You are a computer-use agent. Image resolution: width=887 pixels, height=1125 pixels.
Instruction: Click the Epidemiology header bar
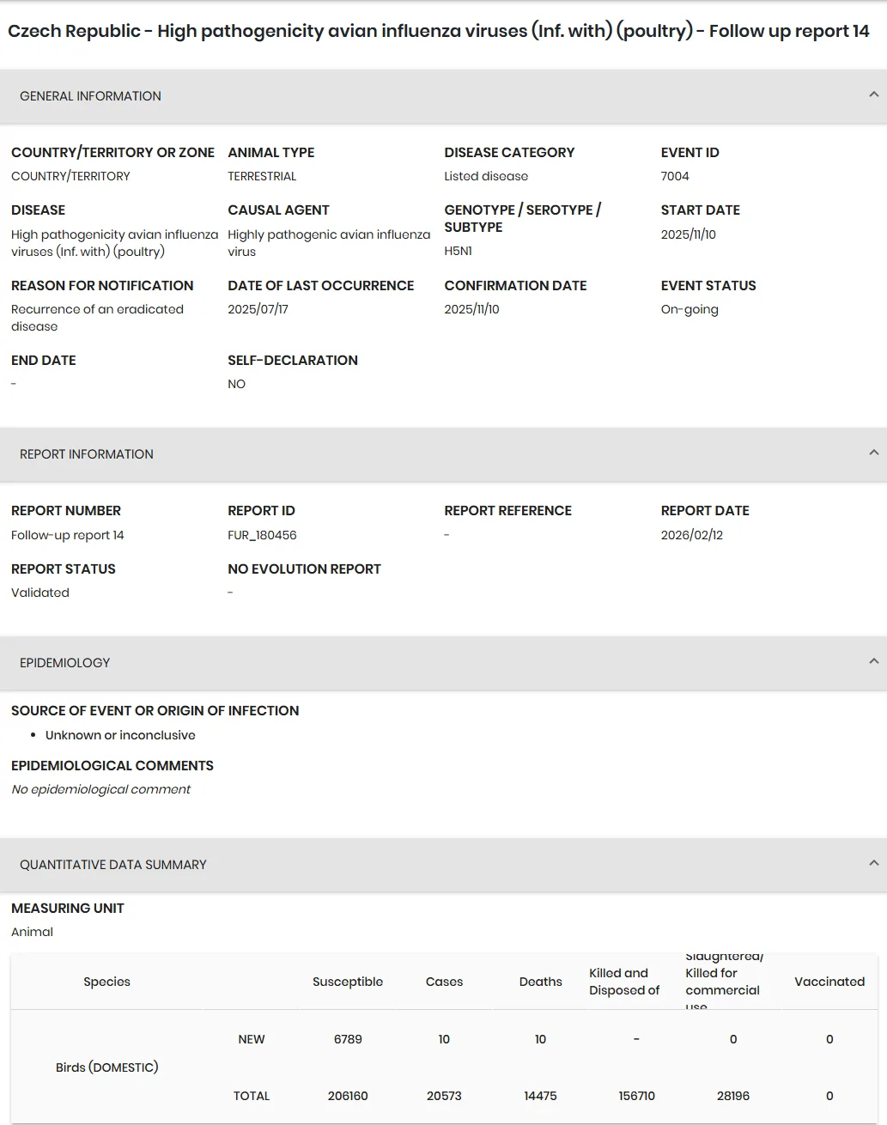click(x=443, y=663)
